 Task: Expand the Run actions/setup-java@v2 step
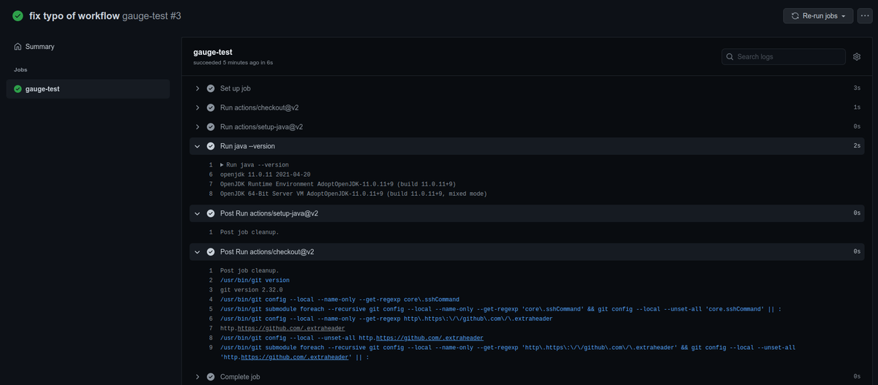(197, 126)
